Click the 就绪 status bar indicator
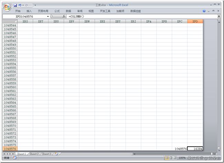The height and width of the screenshot is (163, 224). coord(7,158)
